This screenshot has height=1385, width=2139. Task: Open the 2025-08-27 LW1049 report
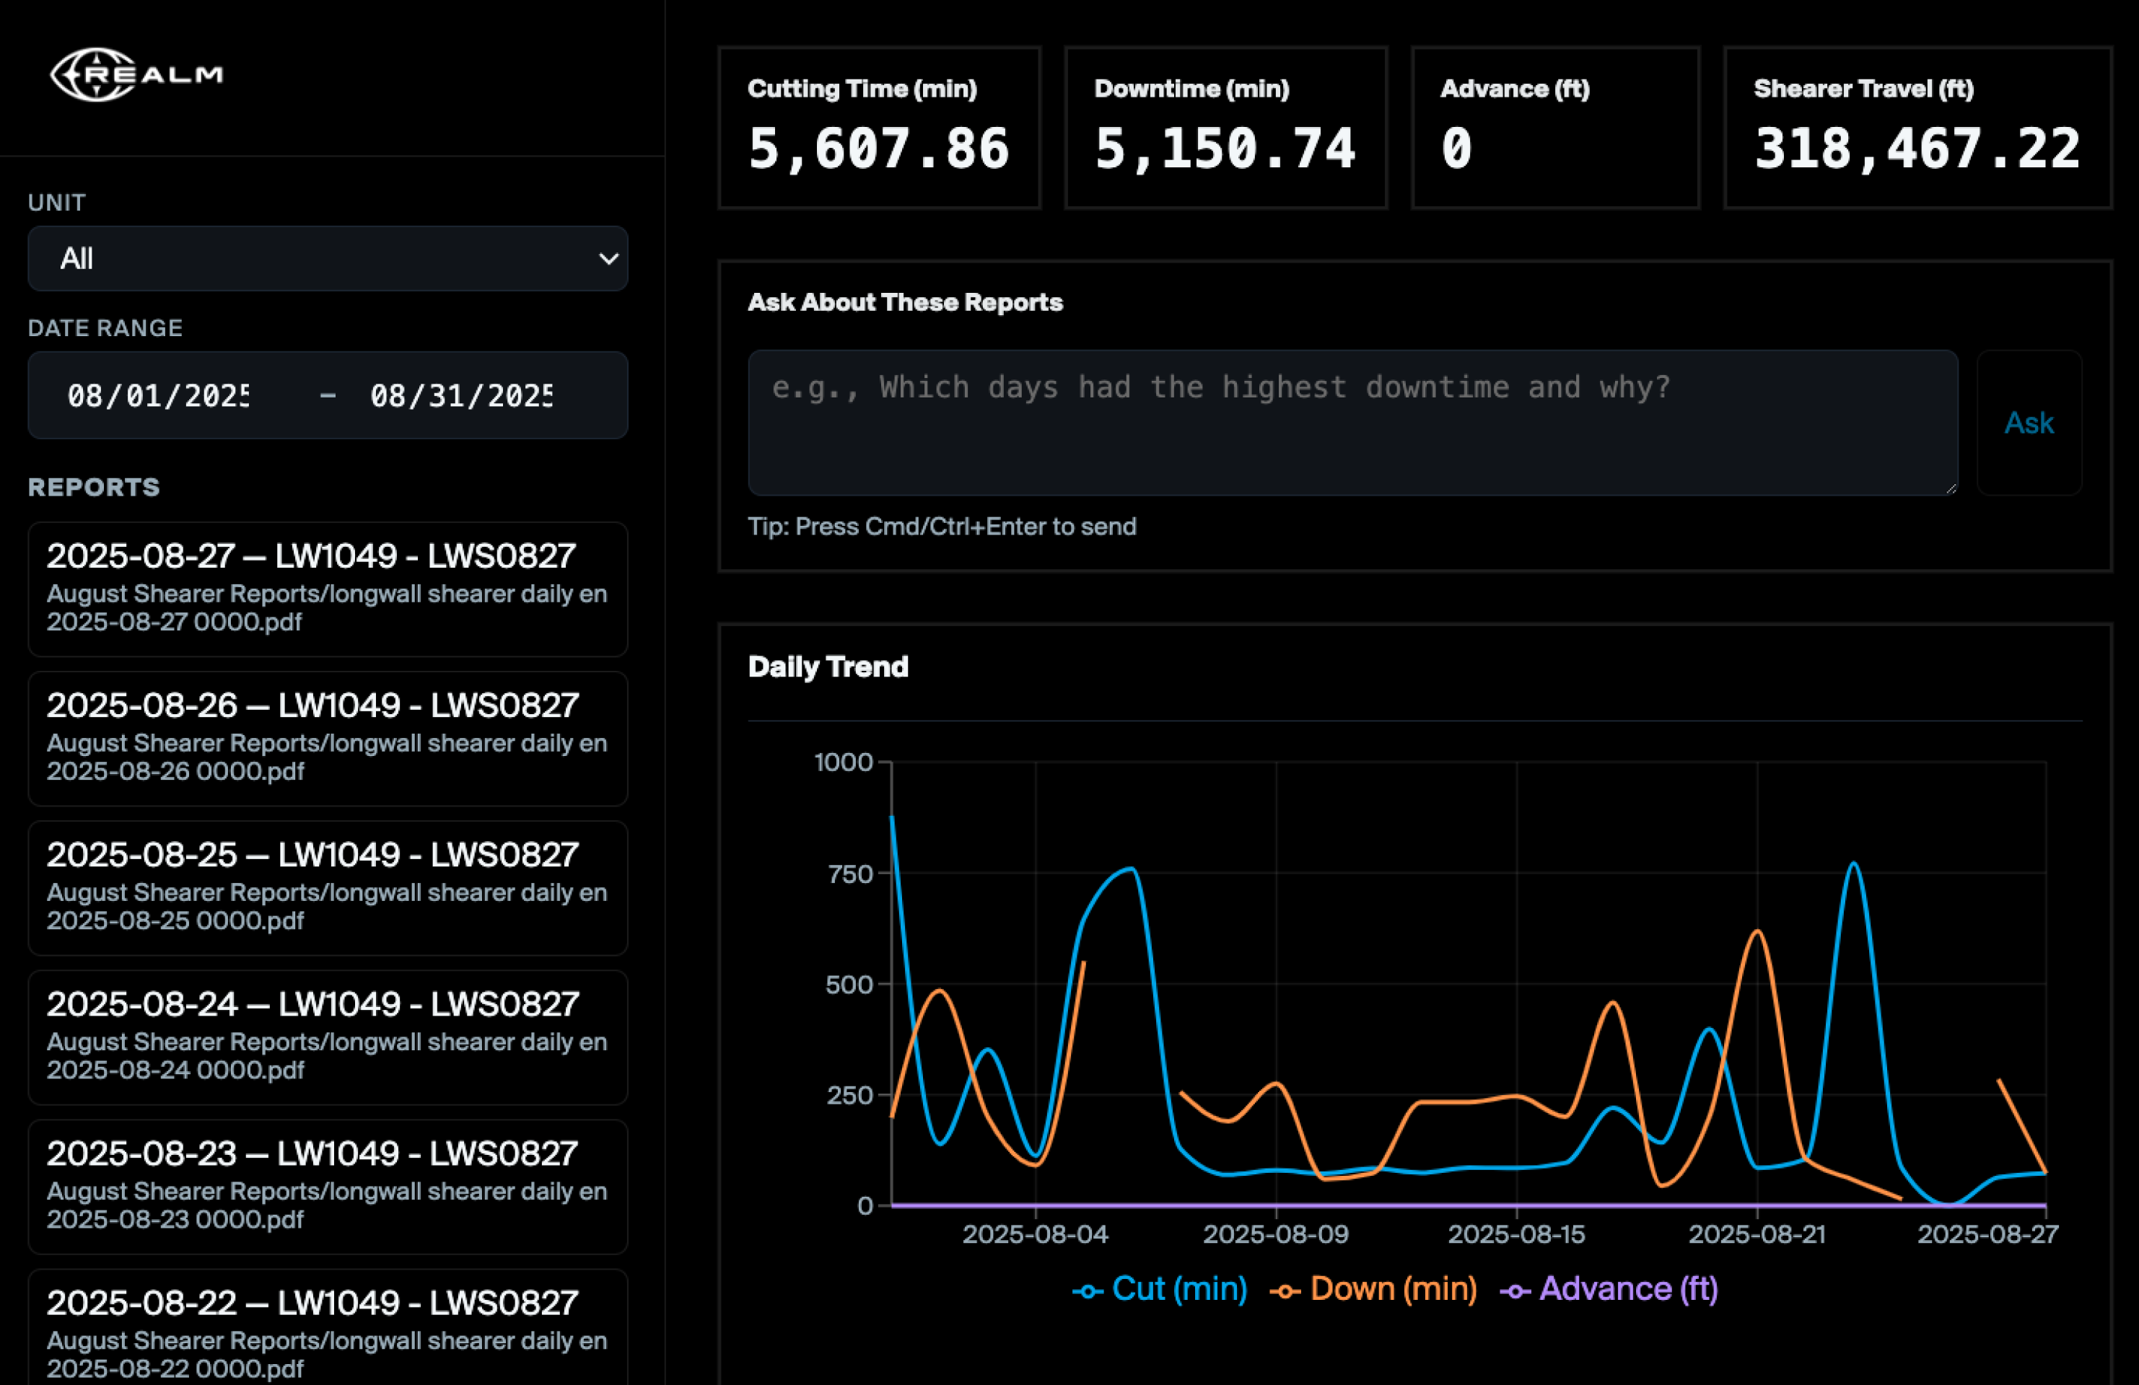click(x=327, y=589)
